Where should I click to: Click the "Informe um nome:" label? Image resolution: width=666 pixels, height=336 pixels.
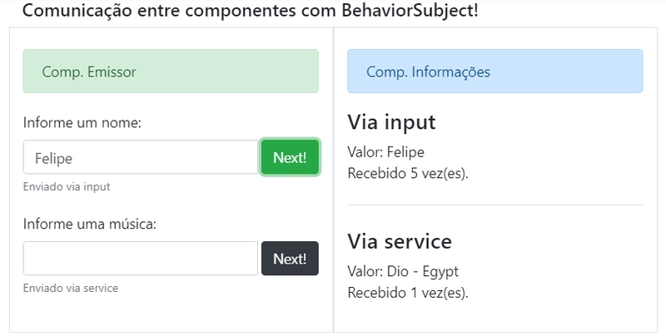(x=82, y=122)
